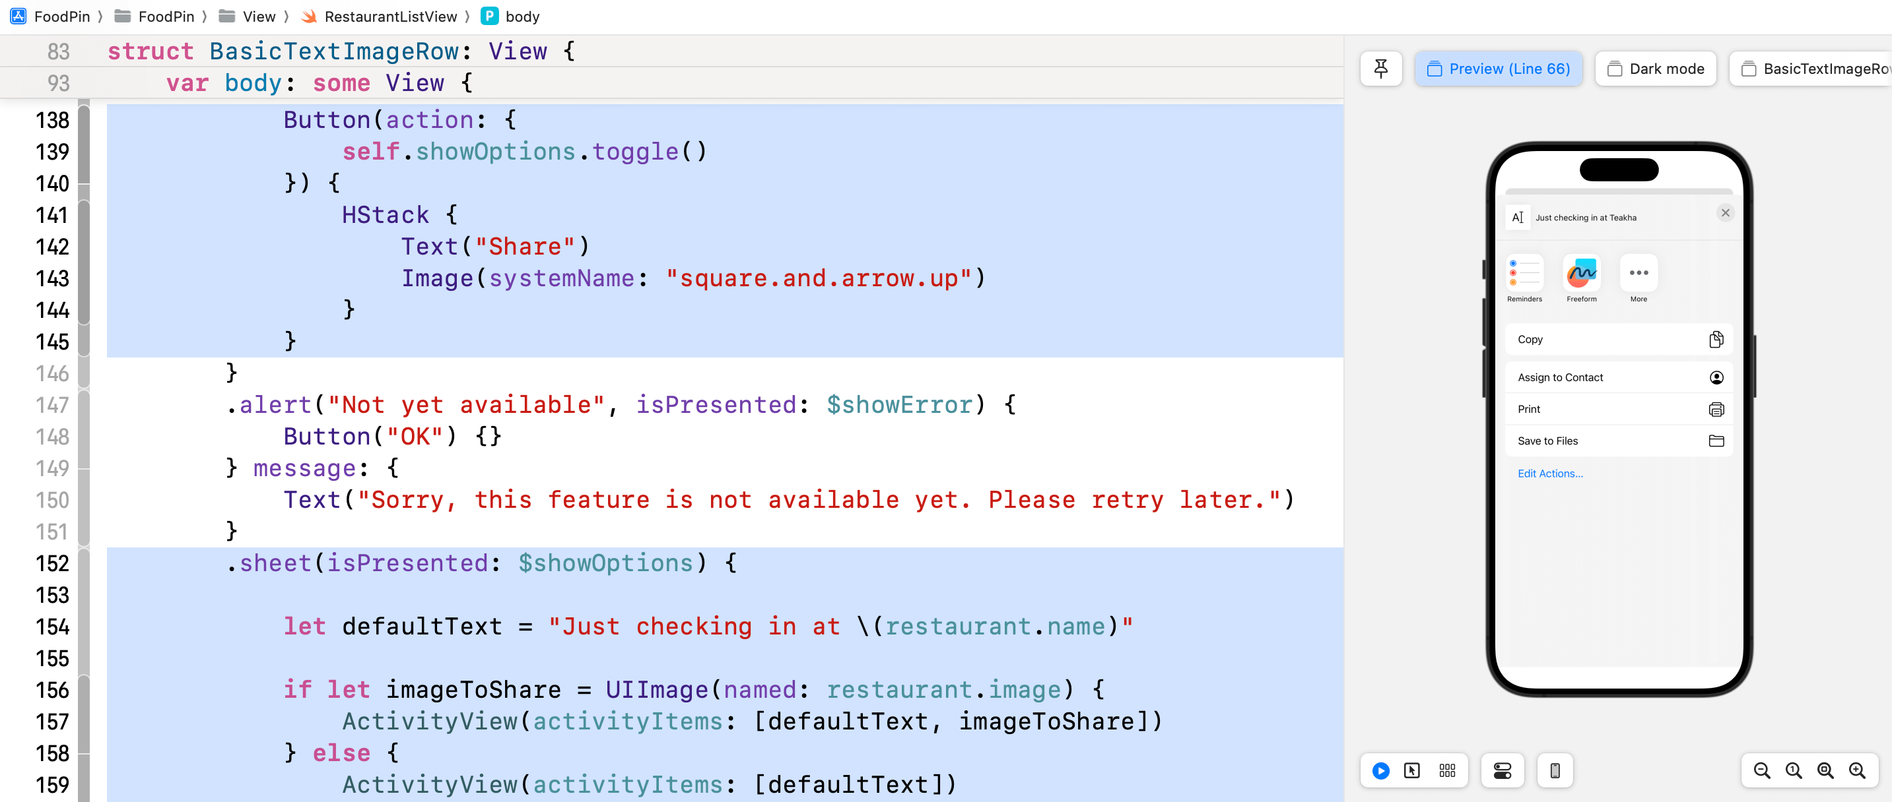1892x802 pixels.
Task: Zoom out the preview canvas
Action: (1761, 770)
